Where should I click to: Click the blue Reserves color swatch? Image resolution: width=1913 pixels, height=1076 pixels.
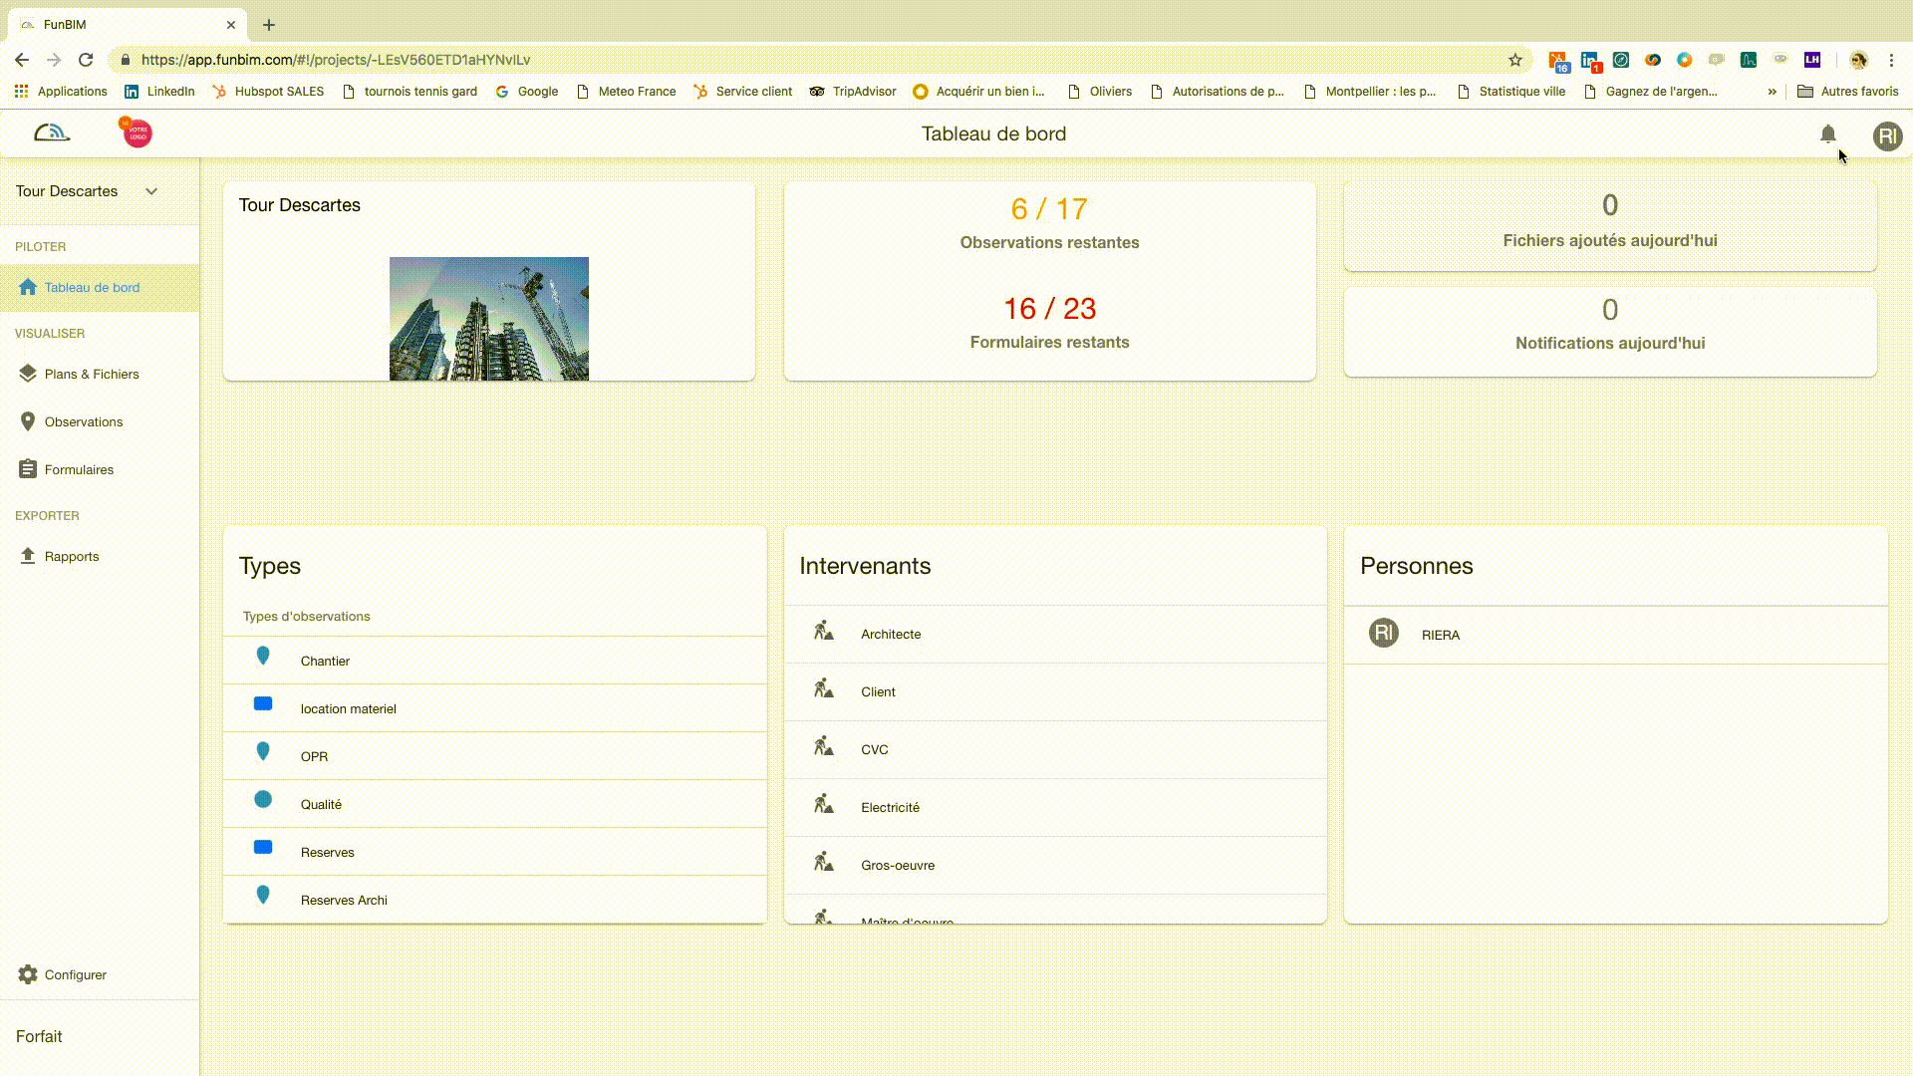(x=263, y=847)
